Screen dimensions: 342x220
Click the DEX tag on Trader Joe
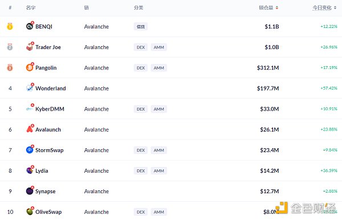click(141, 47)
